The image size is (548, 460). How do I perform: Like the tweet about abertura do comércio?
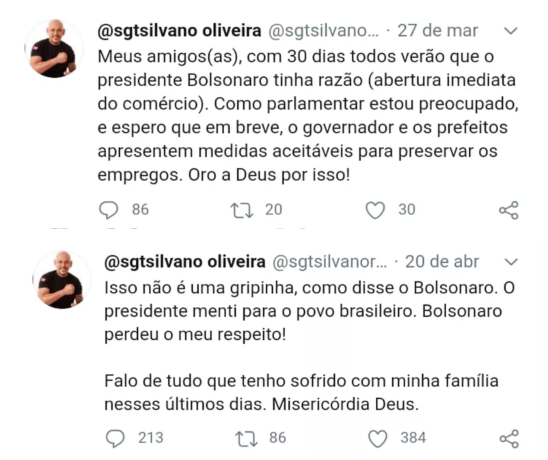click(x=375, y=210)
